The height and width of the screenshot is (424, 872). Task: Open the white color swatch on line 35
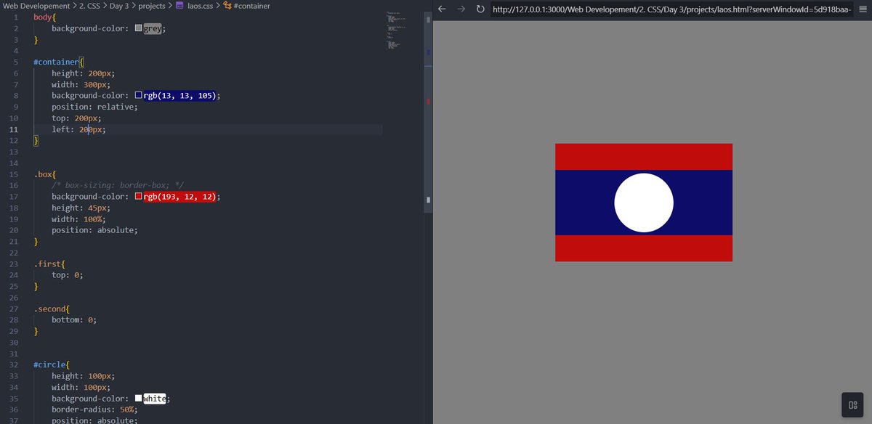(139, 399)
